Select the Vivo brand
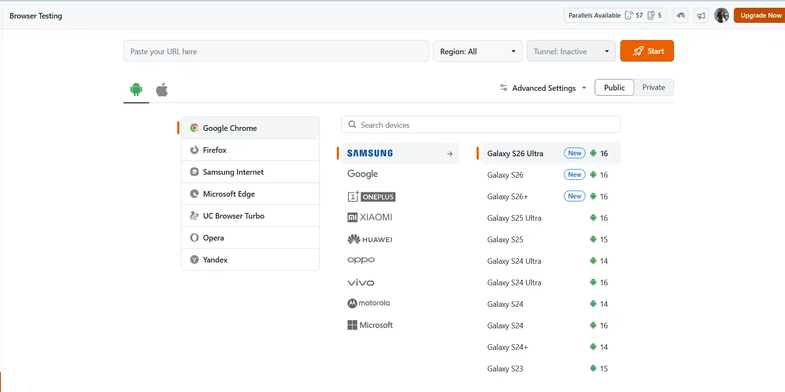The width and height of the screenshot is (785, 392). [x=361, y=282]
